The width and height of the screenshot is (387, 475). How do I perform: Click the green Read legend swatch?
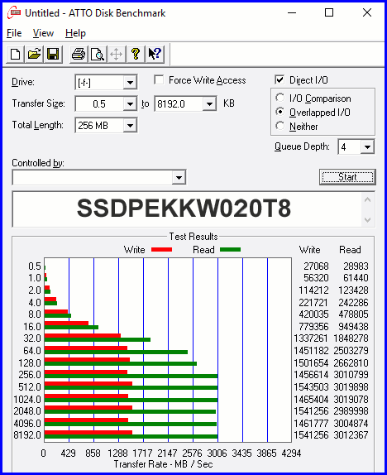(230, 250)
